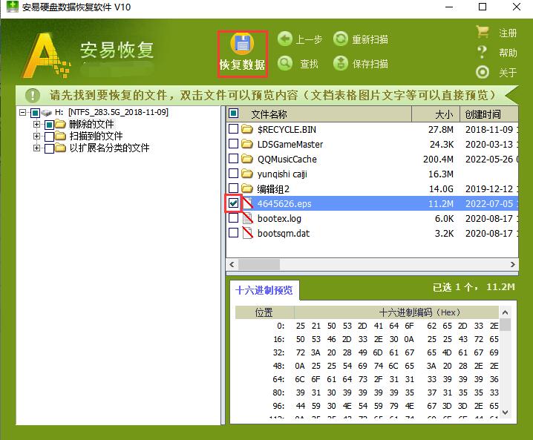The width and height of the screenshot is (533, 440).
Task: Click the horizontal scrollbar thumb in file list
Action: point(259,264)
